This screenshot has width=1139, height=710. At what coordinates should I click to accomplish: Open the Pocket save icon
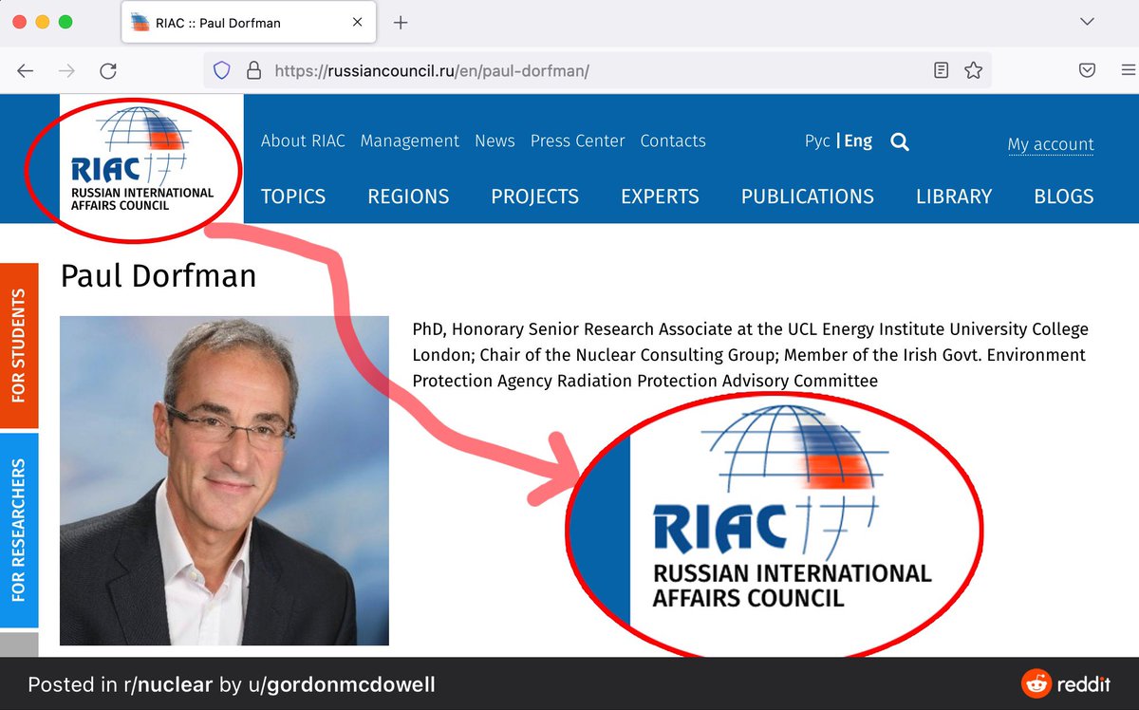pyautogui.click(x=1088, y=70)
